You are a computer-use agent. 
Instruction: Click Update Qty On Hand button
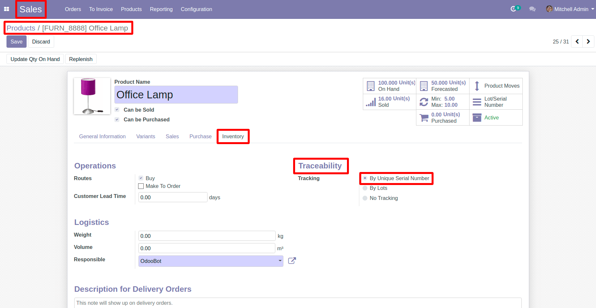point(35,59)
